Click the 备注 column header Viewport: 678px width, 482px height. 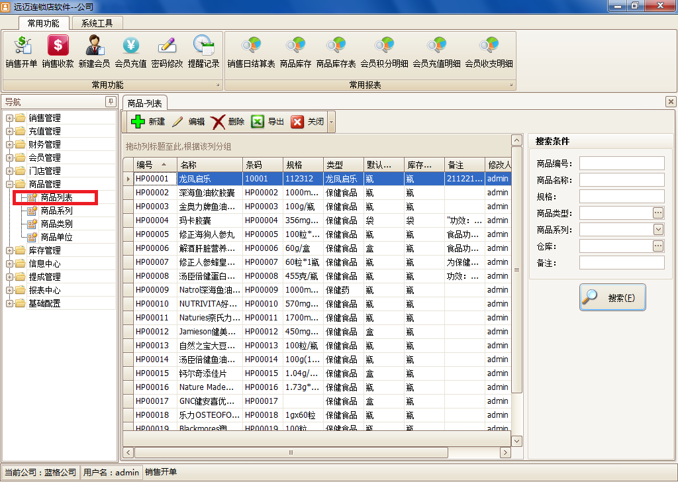coord(464,165)
